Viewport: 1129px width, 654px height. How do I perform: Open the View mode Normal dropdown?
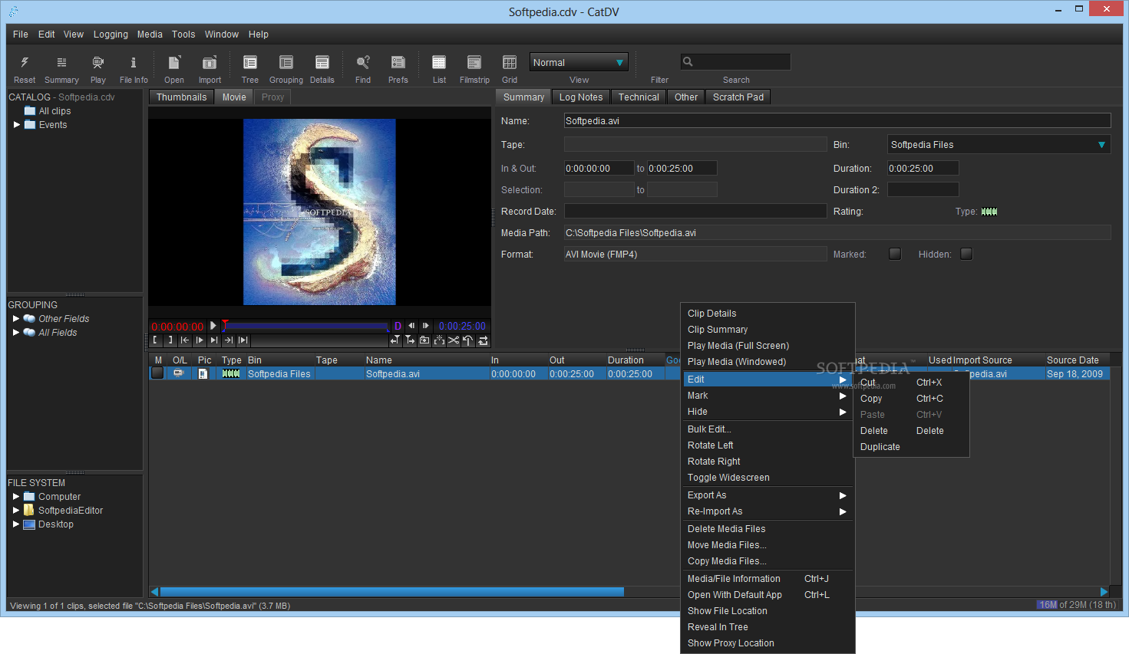point(579,62)
